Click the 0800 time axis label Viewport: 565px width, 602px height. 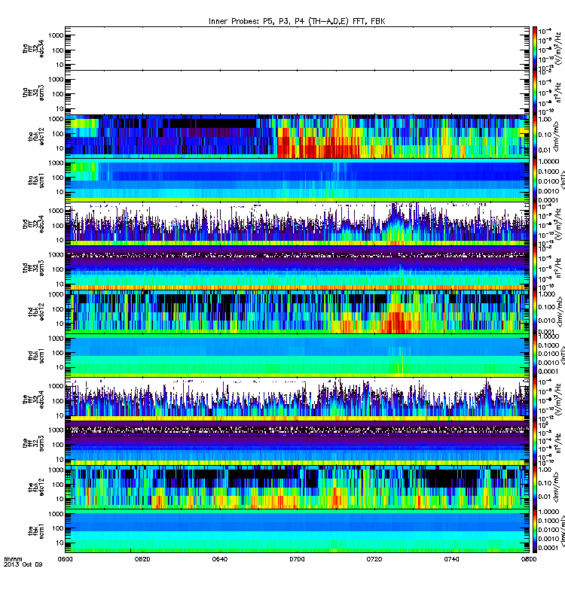click(x=529, y=559)
